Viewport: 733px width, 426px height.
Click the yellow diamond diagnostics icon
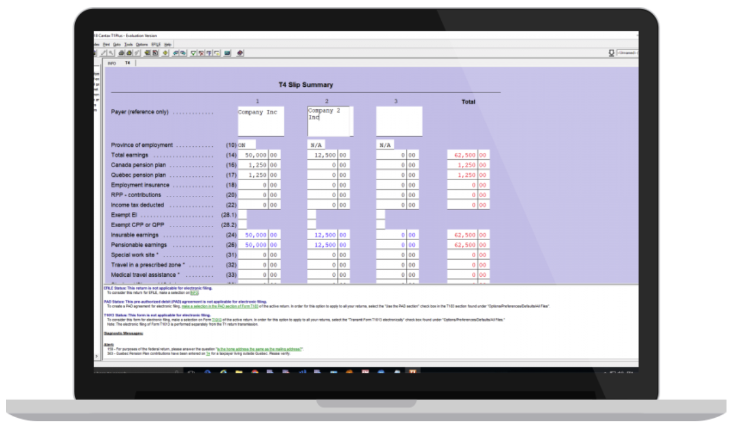[x=165, y=53]
